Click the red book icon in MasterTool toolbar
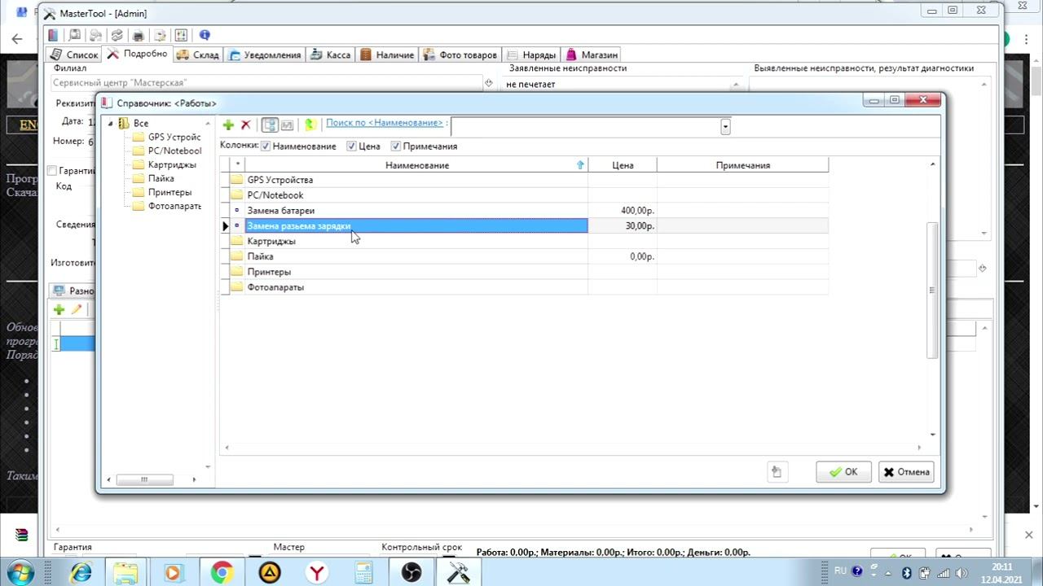 [x=53, y=35]
